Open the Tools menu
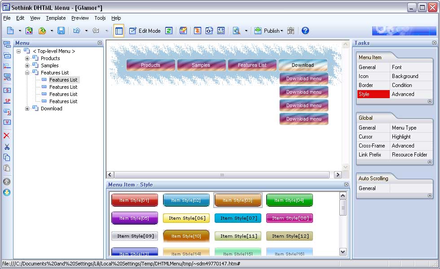 pos(100,18)
